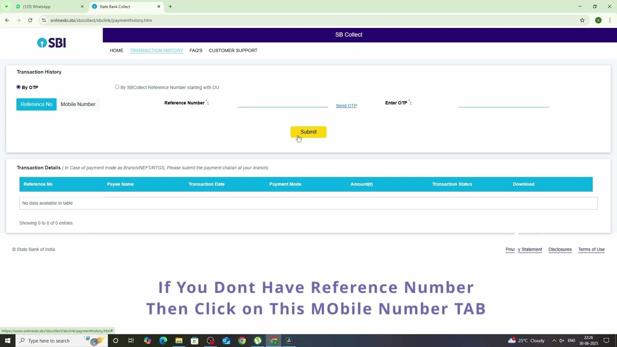Open the Terms of Use link

(591, 250)
